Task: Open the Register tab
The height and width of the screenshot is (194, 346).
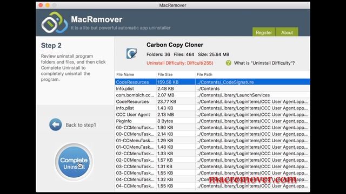Action: 264,32
